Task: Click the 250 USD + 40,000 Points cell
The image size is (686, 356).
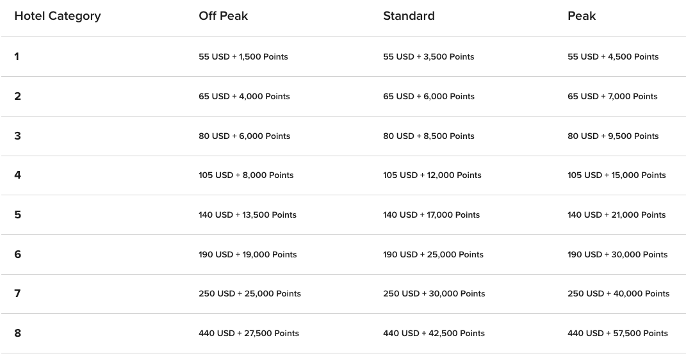Action: [619, 294]
